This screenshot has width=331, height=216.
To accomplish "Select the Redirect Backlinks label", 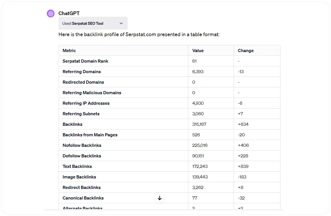I will tap(82, 187).
